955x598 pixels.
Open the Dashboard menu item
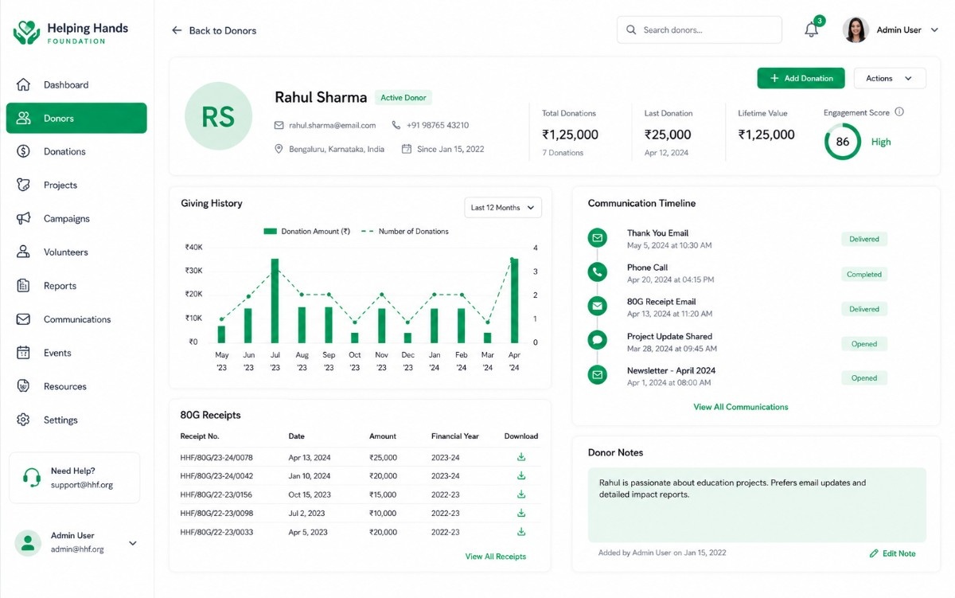(x=76, y=84)
